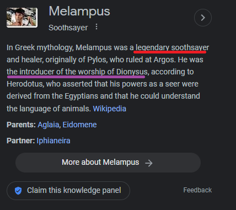Screen dimensions: 236x210
Task: Click the red-underlined legendary soothsayer phrase
Action: (x=172, y=48)
